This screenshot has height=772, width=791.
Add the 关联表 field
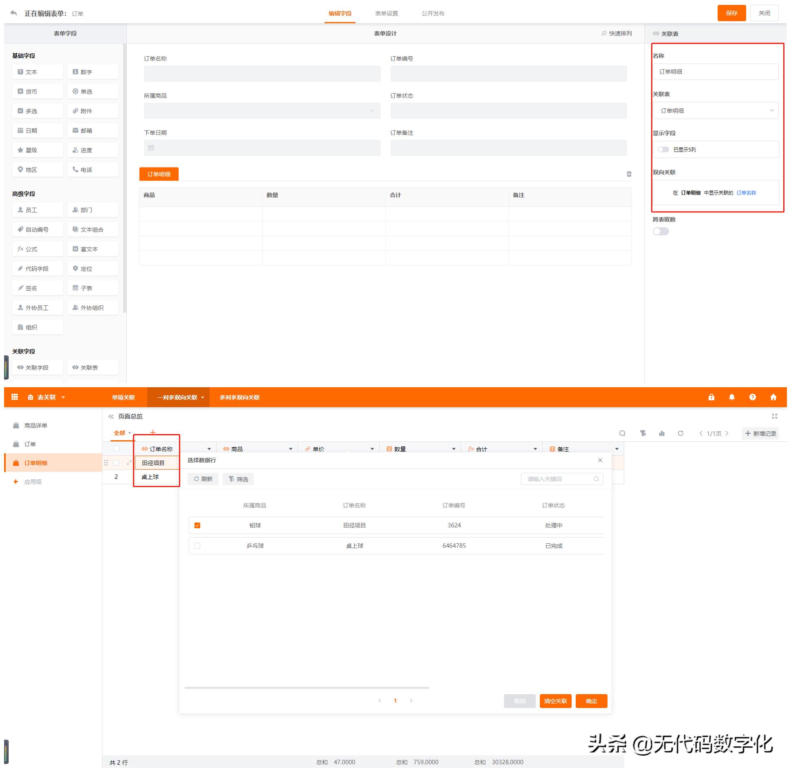(93, 367)
